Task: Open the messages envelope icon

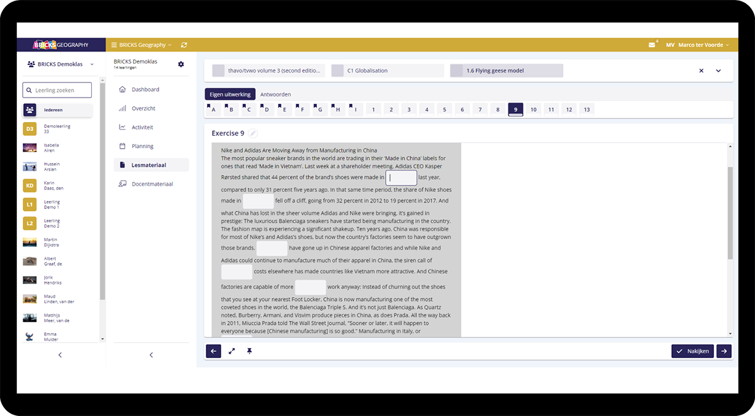Action: 652,45
